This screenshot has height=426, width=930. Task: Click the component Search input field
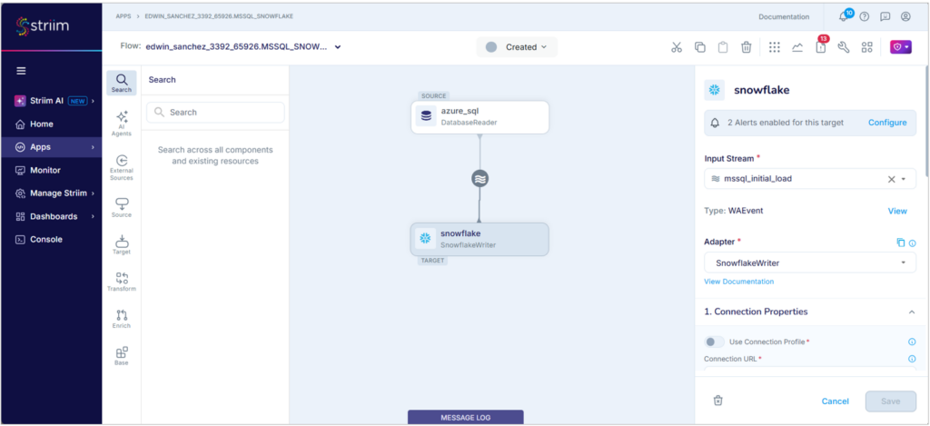[215, 112]
